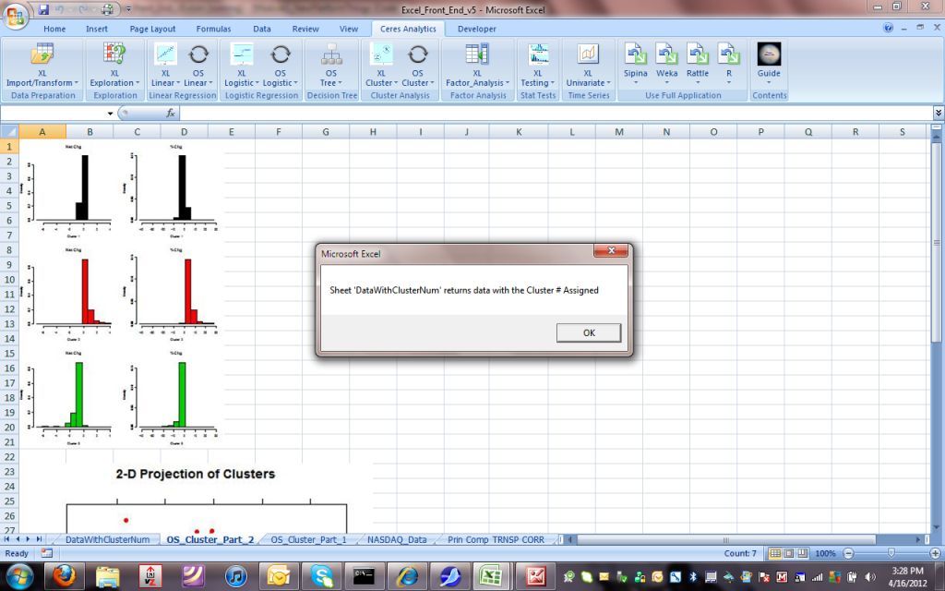
Task: Go to the next sheet tab arrow
Action: click(27, 539)
